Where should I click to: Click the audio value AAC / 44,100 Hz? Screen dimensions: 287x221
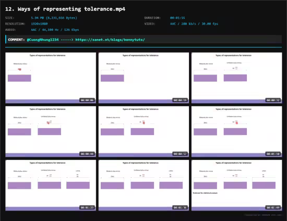coord(55,30)
